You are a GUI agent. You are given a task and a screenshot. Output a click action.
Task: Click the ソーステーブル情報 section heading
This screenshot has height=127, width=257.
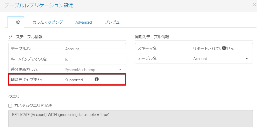pos(25,37)
